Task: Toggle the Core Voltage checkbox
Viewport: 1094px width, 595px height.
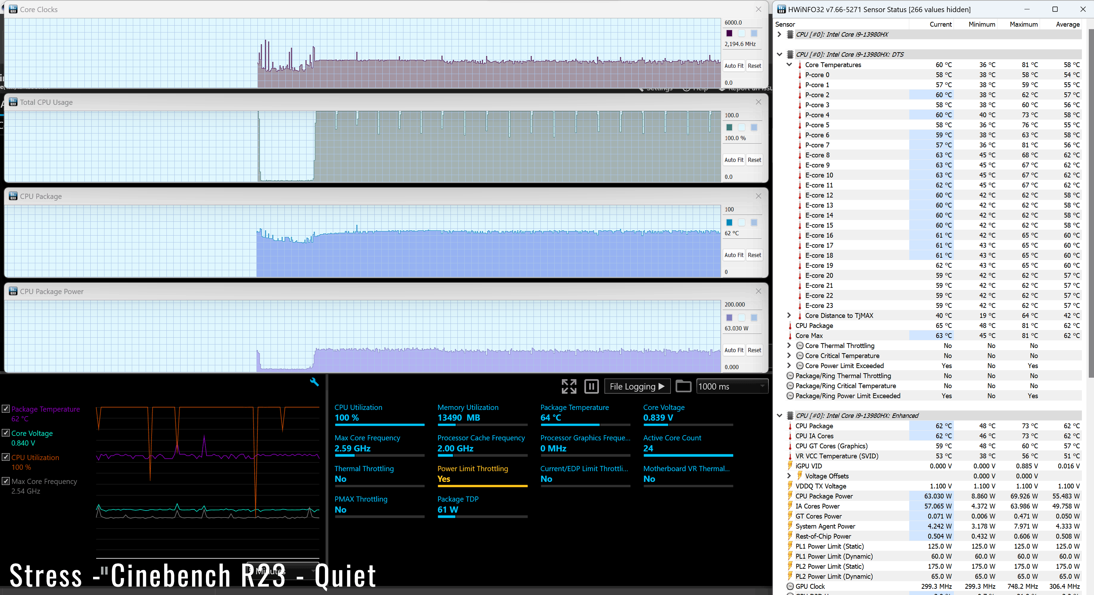Action: tap(6, 433)
